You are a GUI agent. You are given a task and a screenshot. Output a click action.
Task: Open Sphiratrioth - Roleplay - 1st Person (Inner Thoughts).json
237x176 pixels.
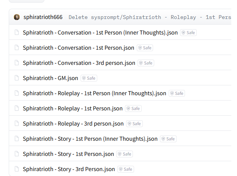(95, 93)
